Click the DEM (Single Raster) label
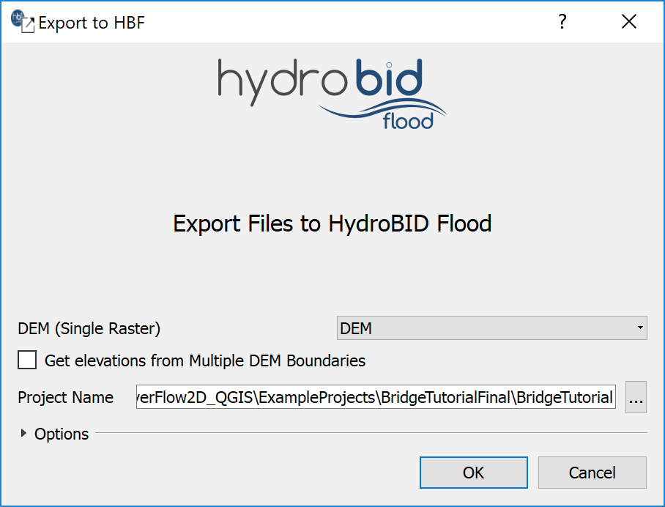The width and height of the screenshot is (665, 507). [89, 328]
